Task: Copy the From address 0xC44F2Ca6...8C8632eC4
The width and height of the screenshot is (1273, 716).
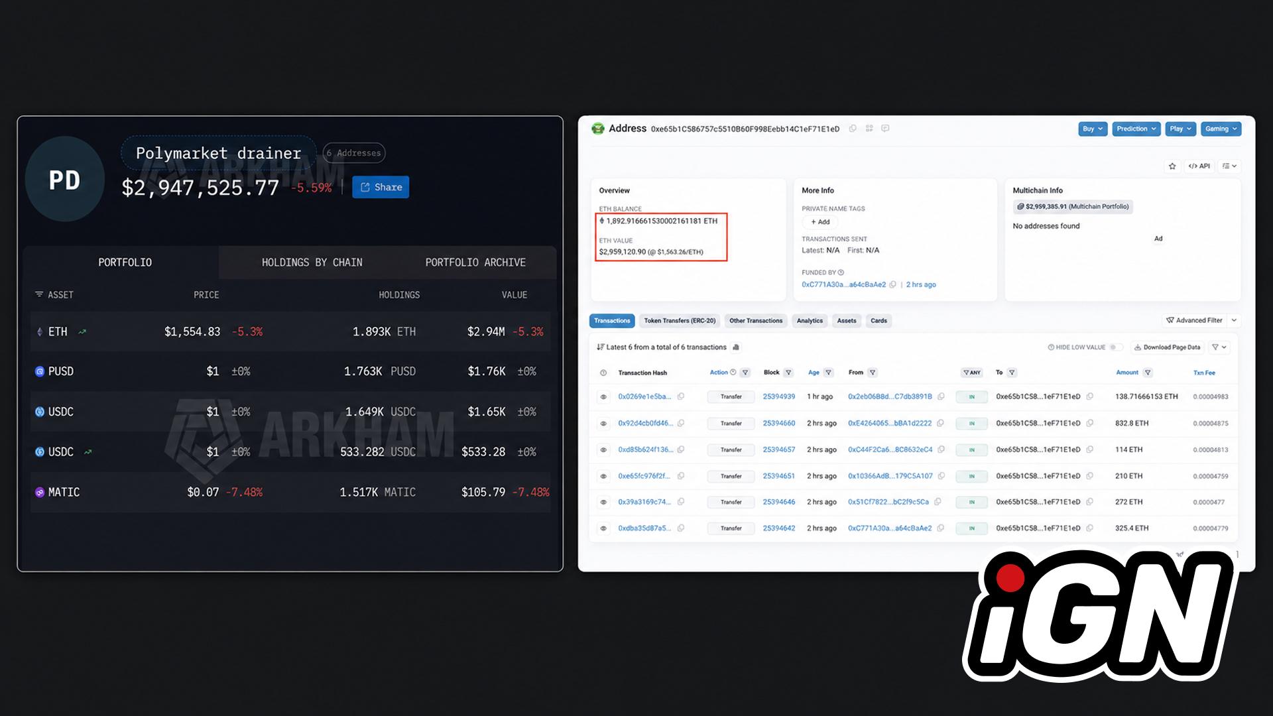Action: [941, 449]
